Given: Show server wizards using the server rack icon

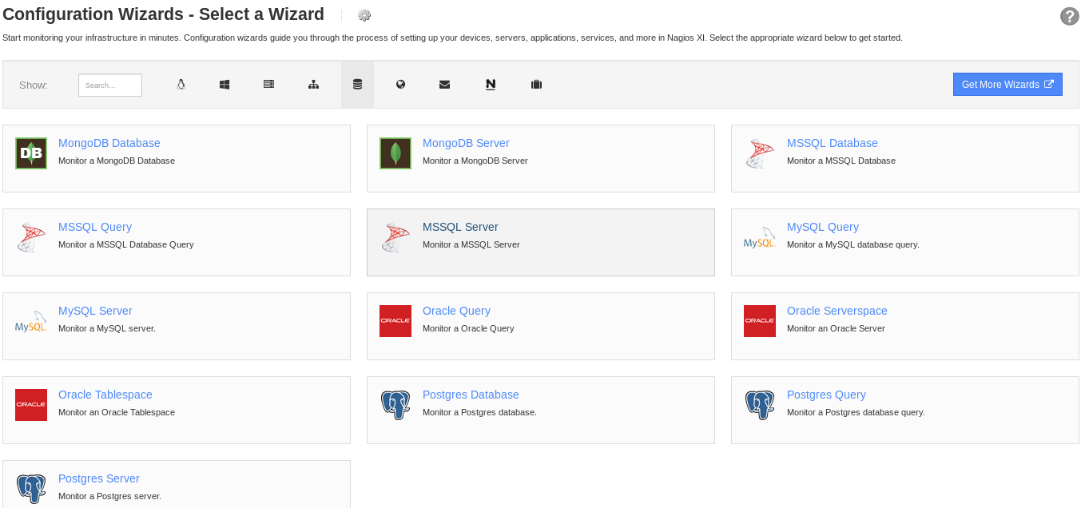Looking at the screenshot, I should tap(268, 84).
